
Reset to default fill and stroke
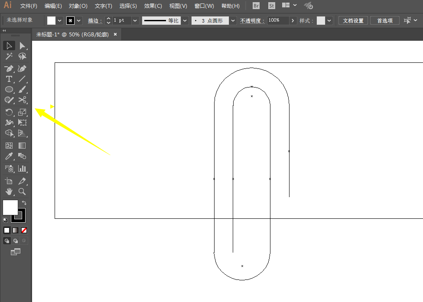[x=5, y=220]
